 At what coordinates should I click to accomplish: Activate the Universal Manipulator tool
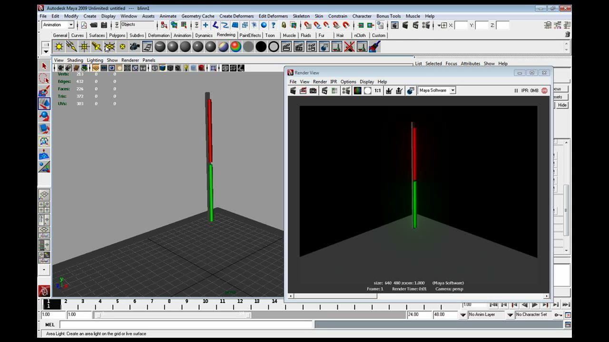pos(44,141)
